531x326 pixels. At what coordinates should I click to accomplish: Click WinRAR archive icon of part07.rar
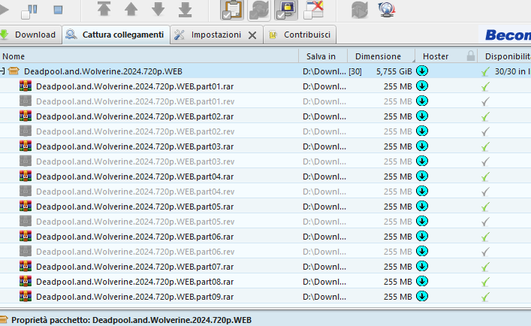click(x=26, y=267)
